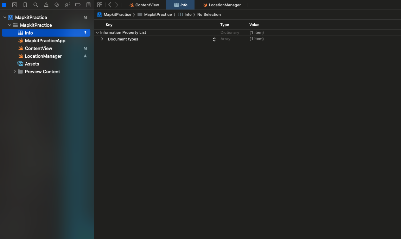Open the Source Control navigator icon

tap(14, 5)
